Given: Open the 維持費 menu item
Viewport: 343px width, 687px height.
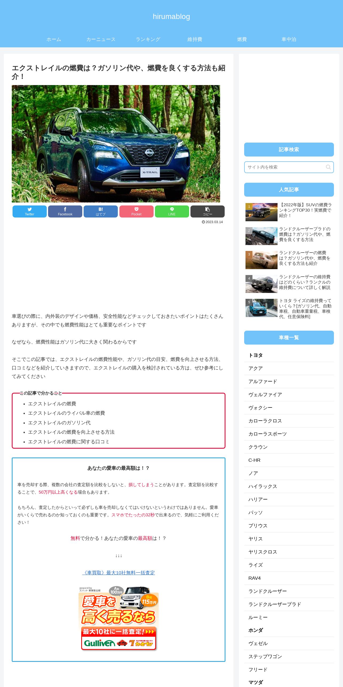Looking at the screenshot, I should click(195, 39).
